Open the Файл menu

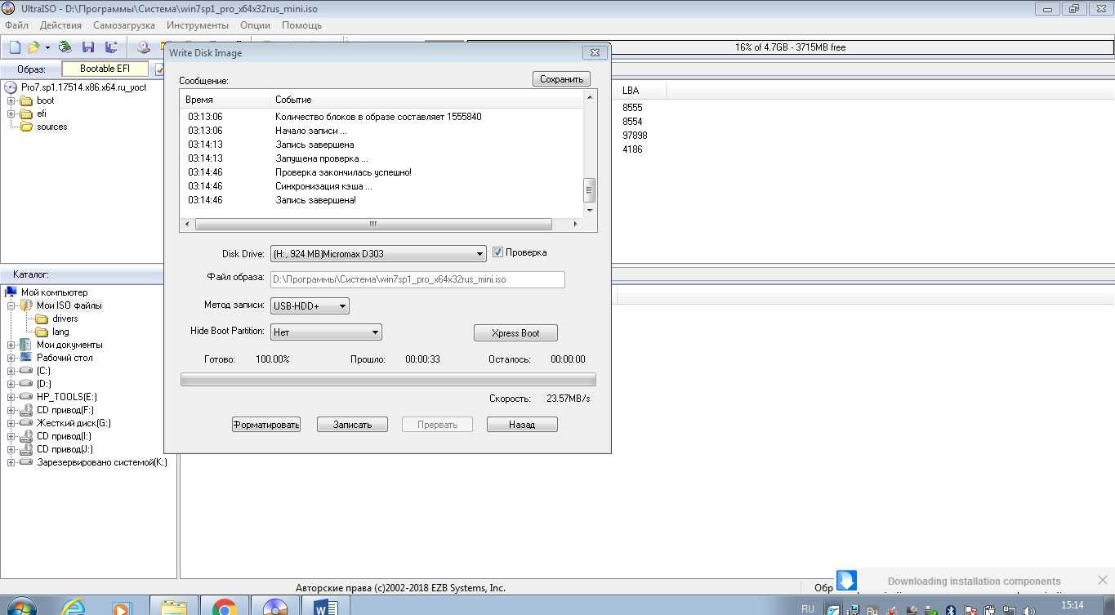[x=16, y=25]
